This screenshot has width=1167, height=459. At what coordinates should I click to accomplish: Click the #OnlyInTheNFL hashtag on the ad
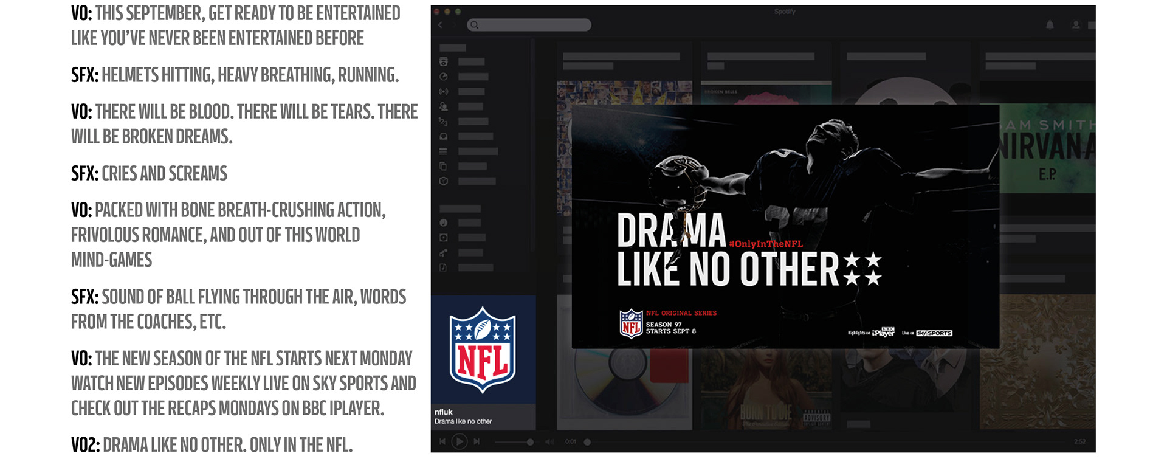pos(766,244)
